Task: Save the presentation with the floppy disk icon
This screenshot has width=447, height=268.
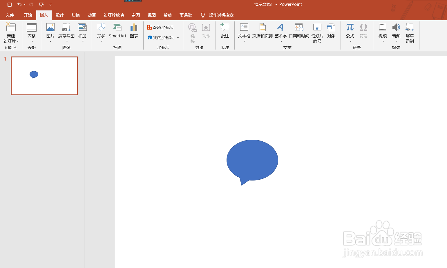Action: (x=10, y=5)
